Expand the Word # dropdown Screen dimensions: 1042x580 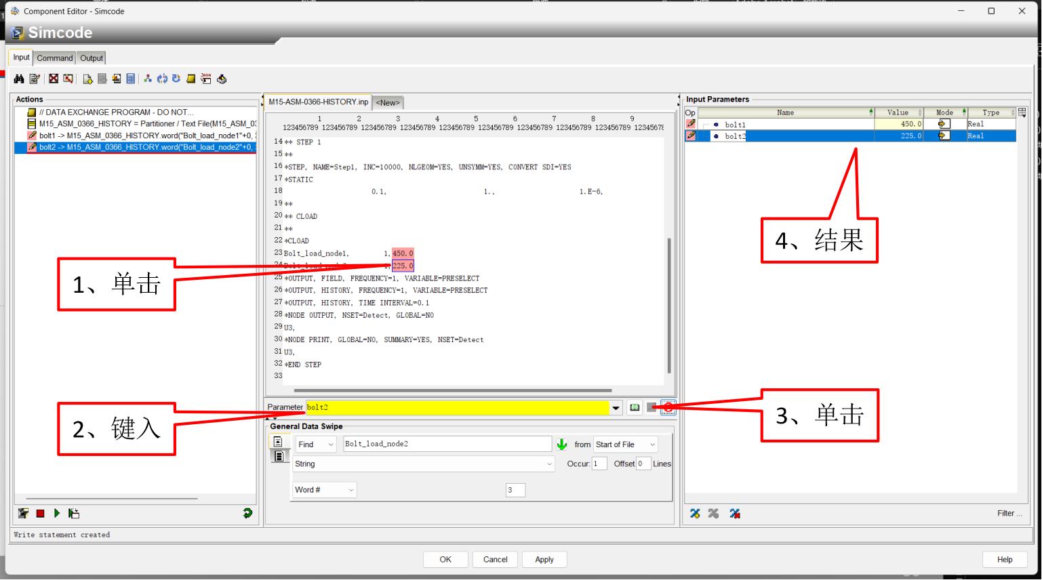coord(351,490)
